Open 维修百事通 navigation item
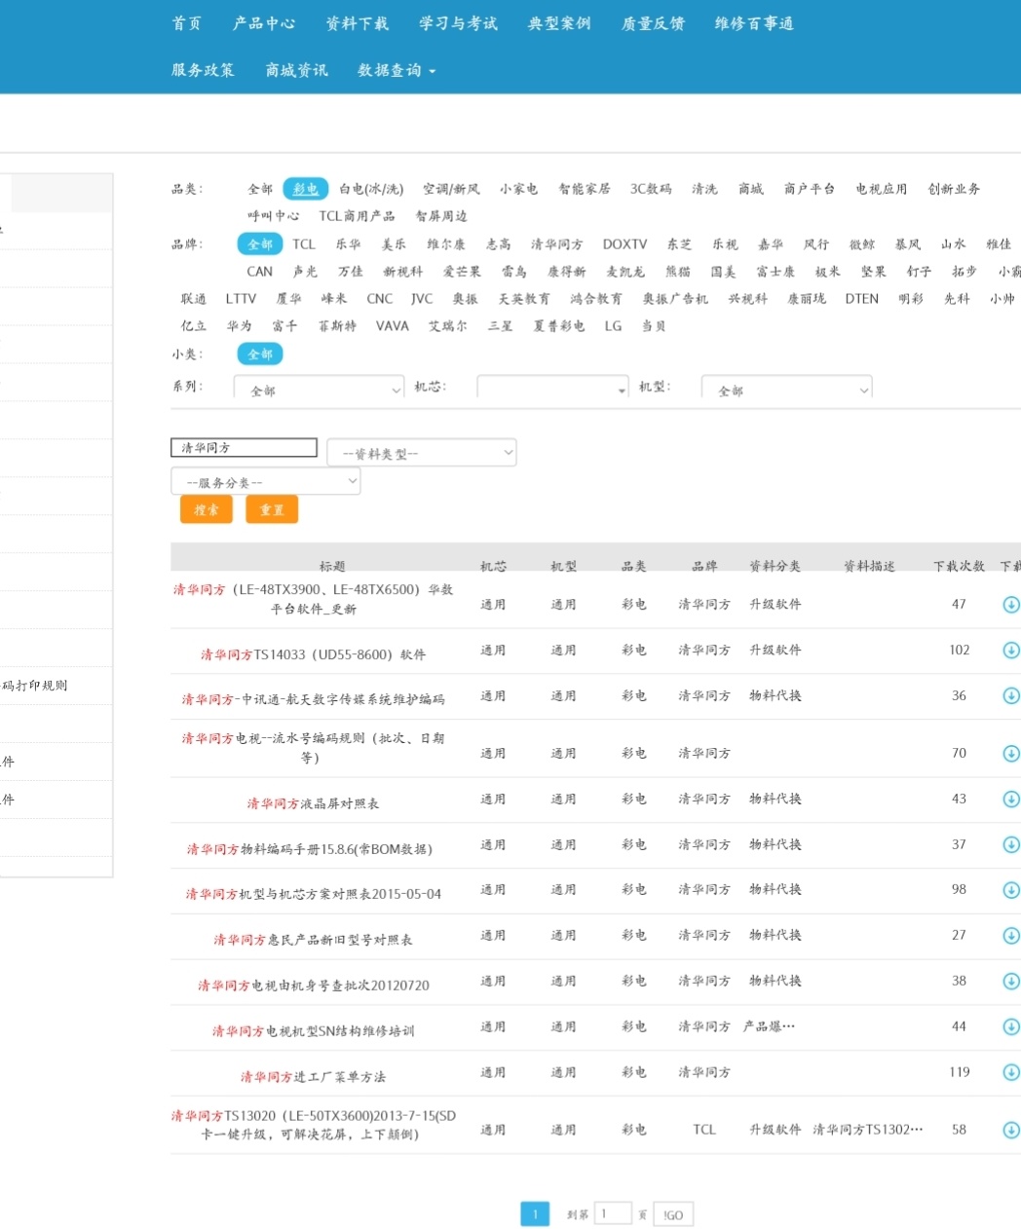The height and width of the screenshot is (1229, 1021). coord(754,23)
